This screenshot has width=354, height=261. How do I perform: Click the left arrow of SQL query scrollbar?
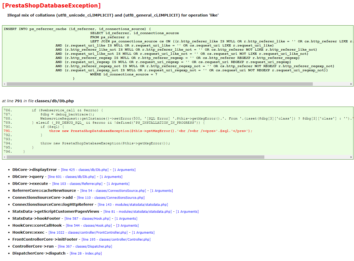tap(4, 84)
